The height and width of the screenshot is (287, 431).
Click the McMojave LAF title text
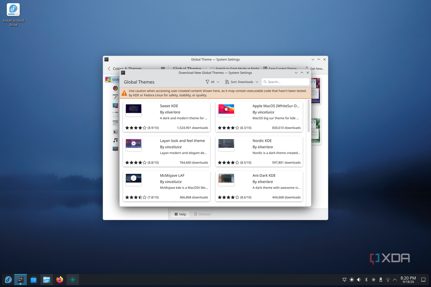coord(172,175)
